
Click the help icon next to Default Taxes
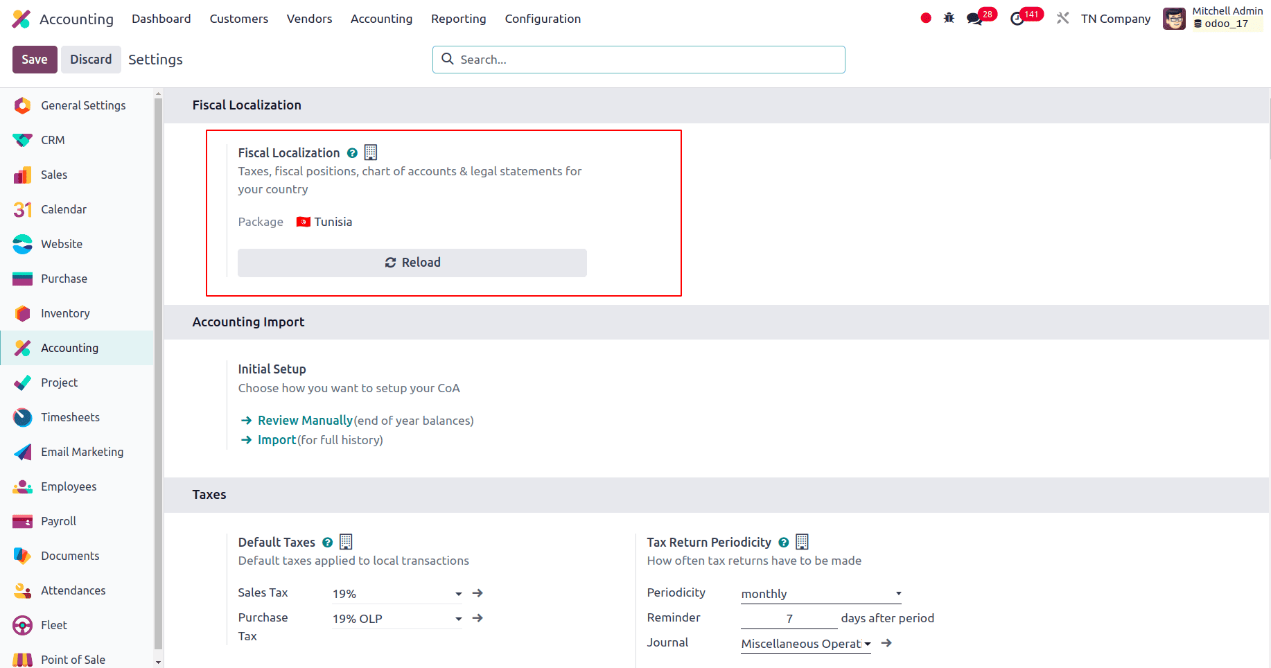[327, 543]
